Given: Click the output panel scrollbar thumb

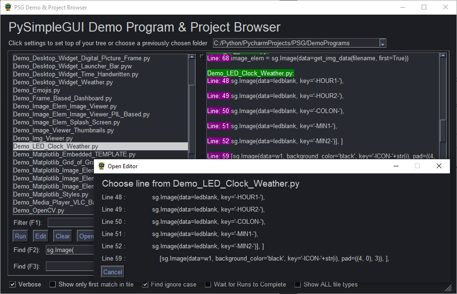Looking at the screenshot, I should (443, 131).
